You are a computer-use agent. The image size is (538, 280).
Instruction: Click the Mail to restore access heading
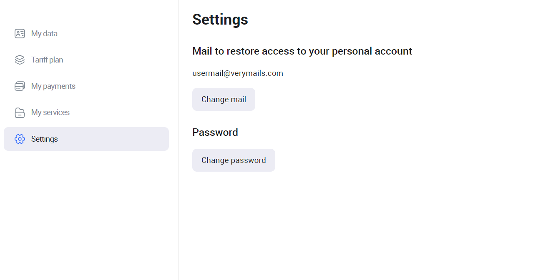click(302, 51)
